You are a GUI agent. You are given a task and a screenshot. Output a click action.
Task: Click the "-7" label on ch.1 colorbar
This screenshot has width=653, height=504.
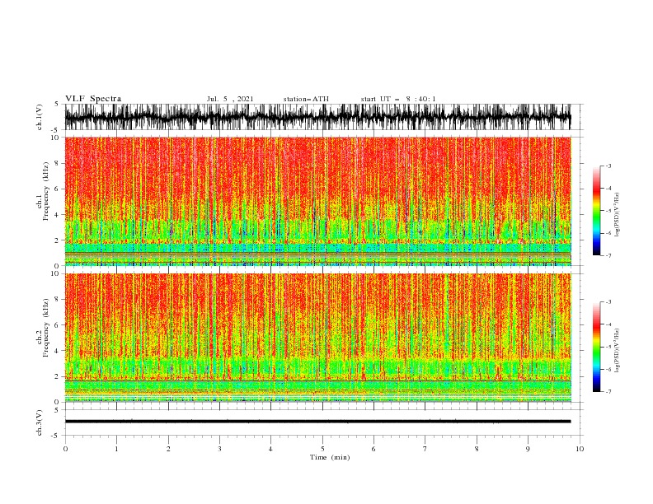coord(608,255)
